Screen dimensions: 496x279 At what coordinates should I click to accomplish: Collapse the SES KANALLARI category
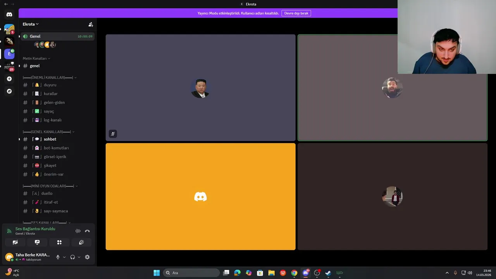coord(47,223)
